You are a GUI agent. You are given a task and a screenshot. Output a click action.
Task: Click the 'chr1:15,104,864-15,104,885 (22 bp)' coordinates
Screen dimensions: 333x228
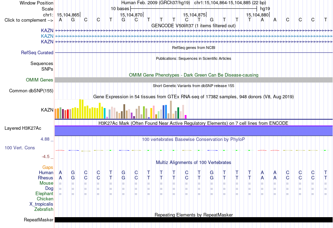230,3
